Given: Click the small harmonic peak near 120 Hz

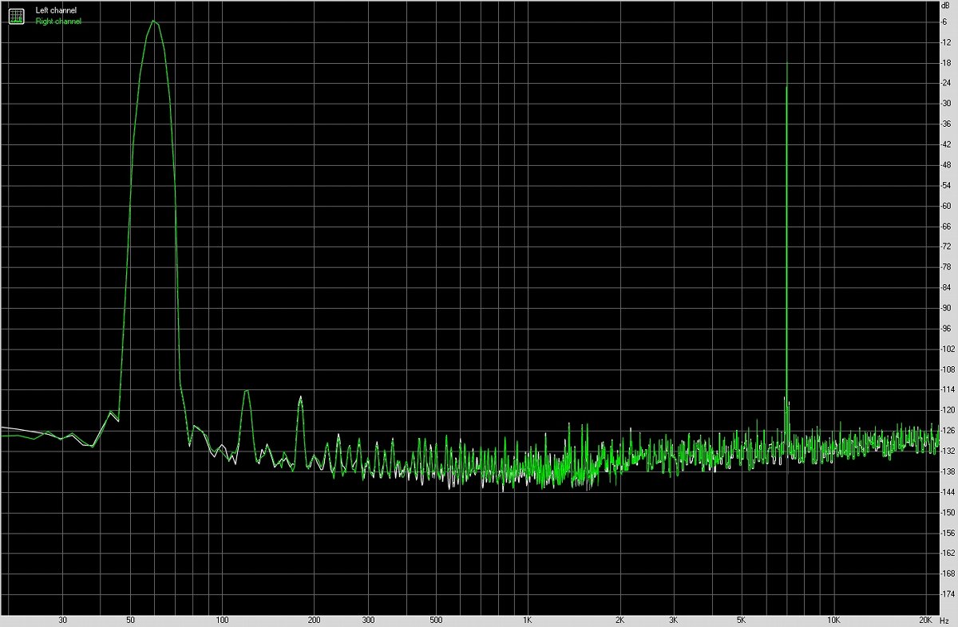Looking at the screenshot, I should coord(247,390).
